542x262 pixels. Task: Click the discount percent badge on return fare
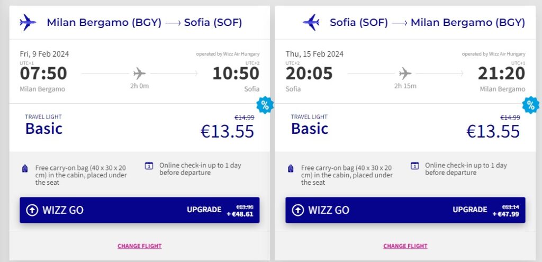click(530, 105)
